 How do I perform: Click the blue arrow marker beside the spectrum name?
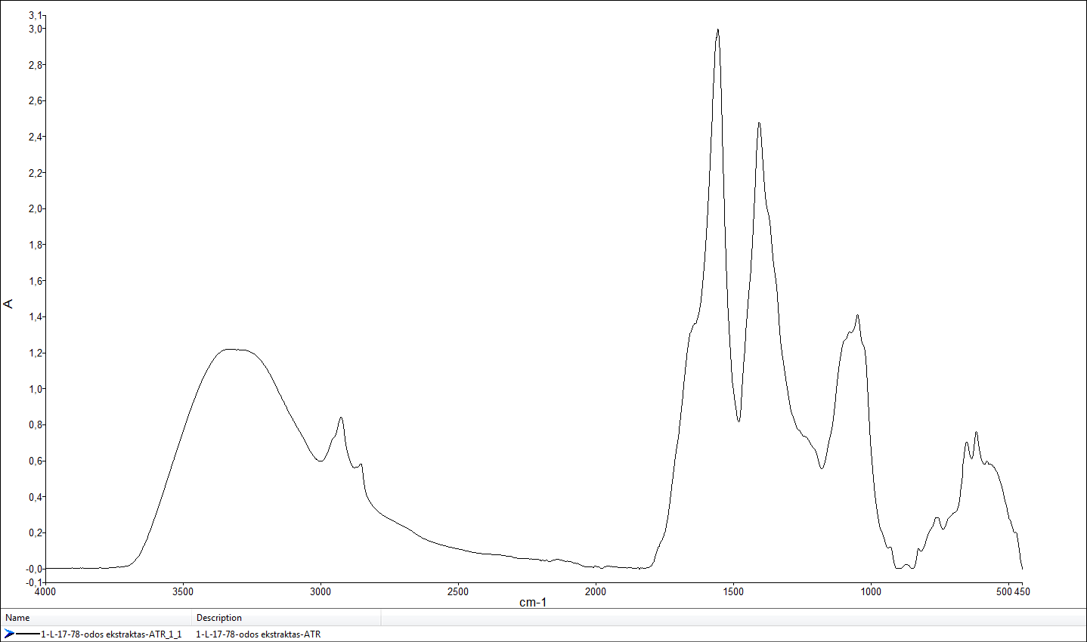pyautogui.click(x=9, y=634)
